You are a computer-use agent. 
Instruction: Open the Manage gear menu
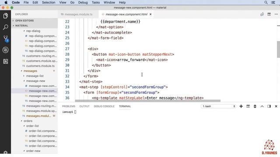[x=6, y=152]
